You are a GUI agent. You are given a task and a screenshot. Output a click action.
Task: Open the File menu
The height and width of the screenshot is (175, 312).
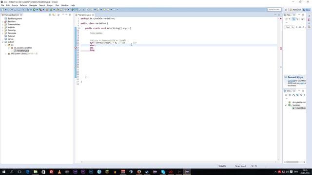[2, 5]
